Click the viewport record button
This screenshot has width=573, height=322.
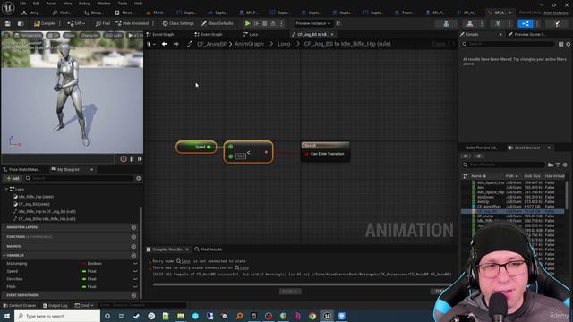(124, 159)
